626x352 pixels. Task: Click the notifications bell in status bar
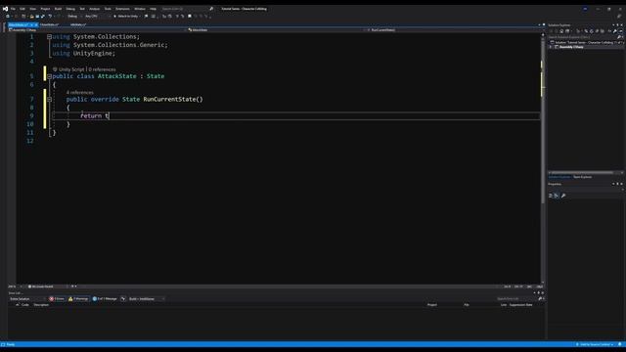(x=619, y=344)
